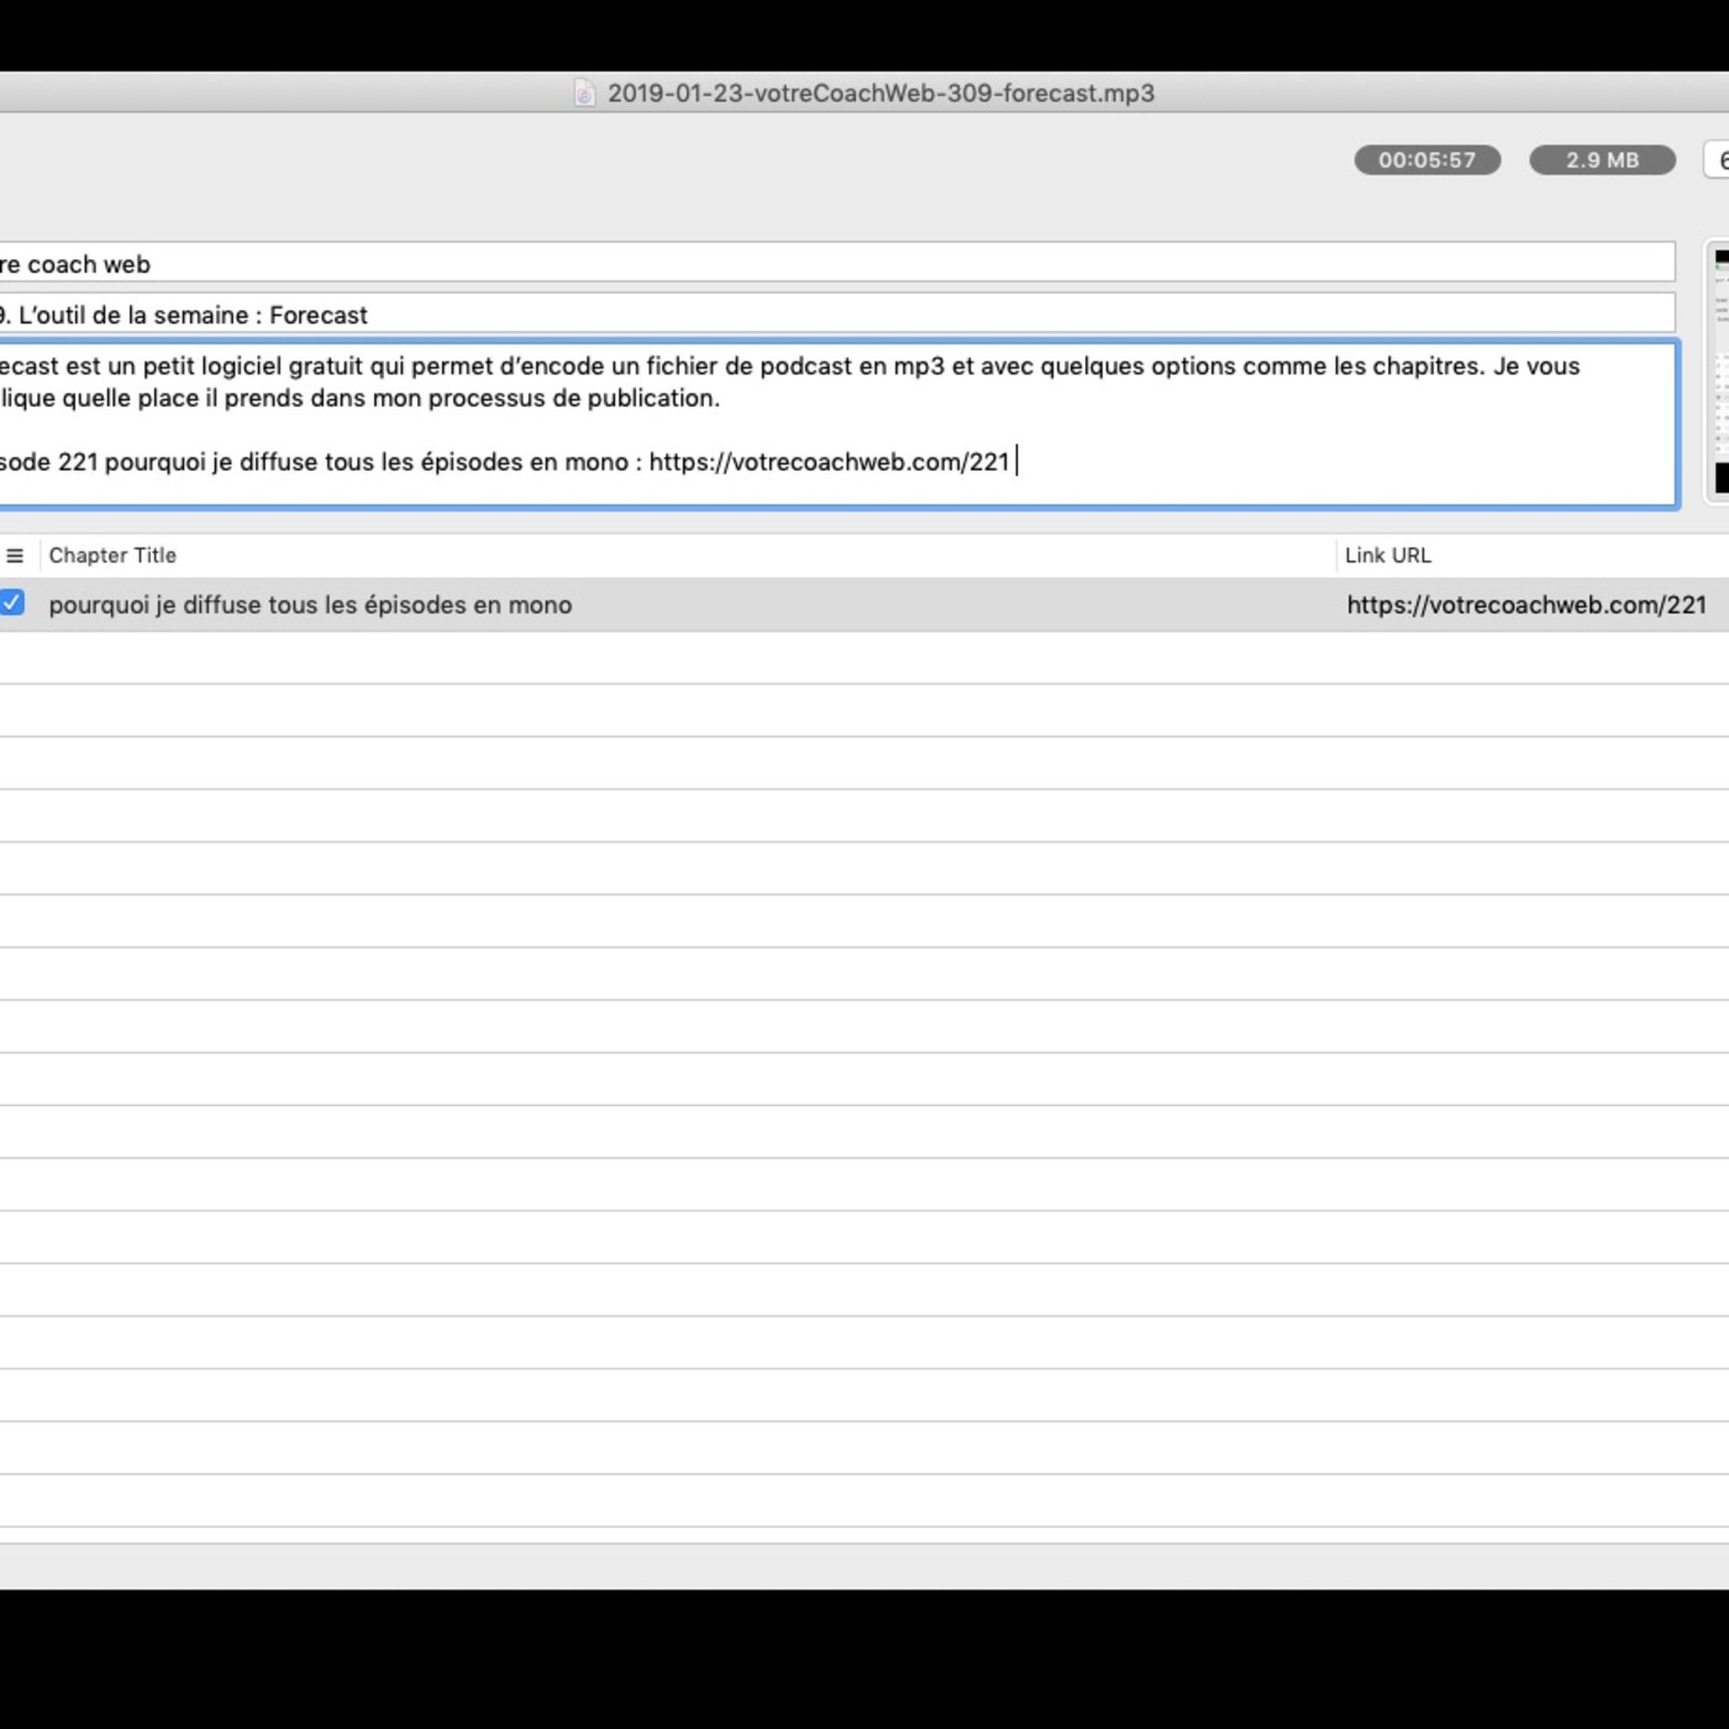Screen dimensions: 1729x1729
Task: Click the URL text in the description field
Action: click(x=829, y=463)
